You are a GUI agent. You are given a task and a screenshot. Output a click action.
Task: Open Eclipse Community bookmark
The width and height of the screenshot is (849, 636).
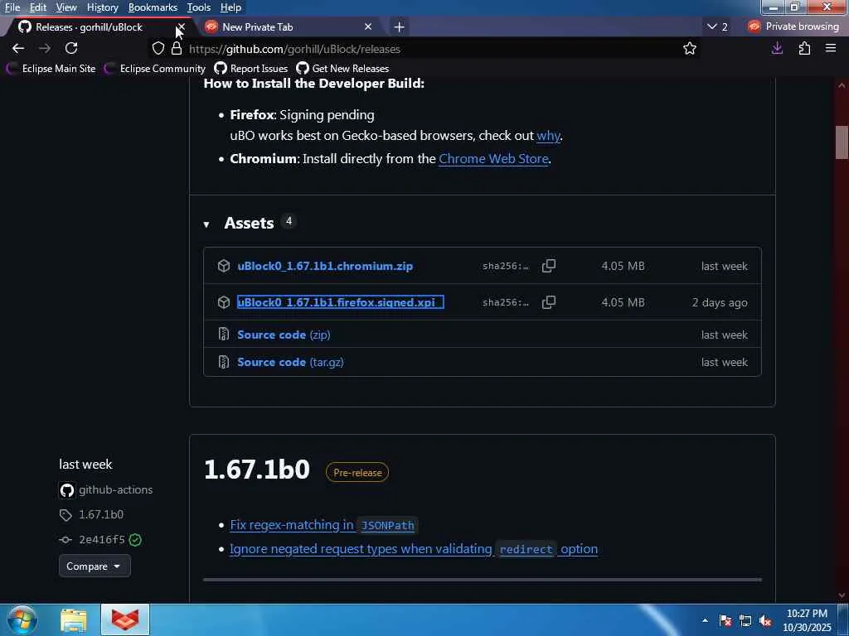click(x=155, y=68)
